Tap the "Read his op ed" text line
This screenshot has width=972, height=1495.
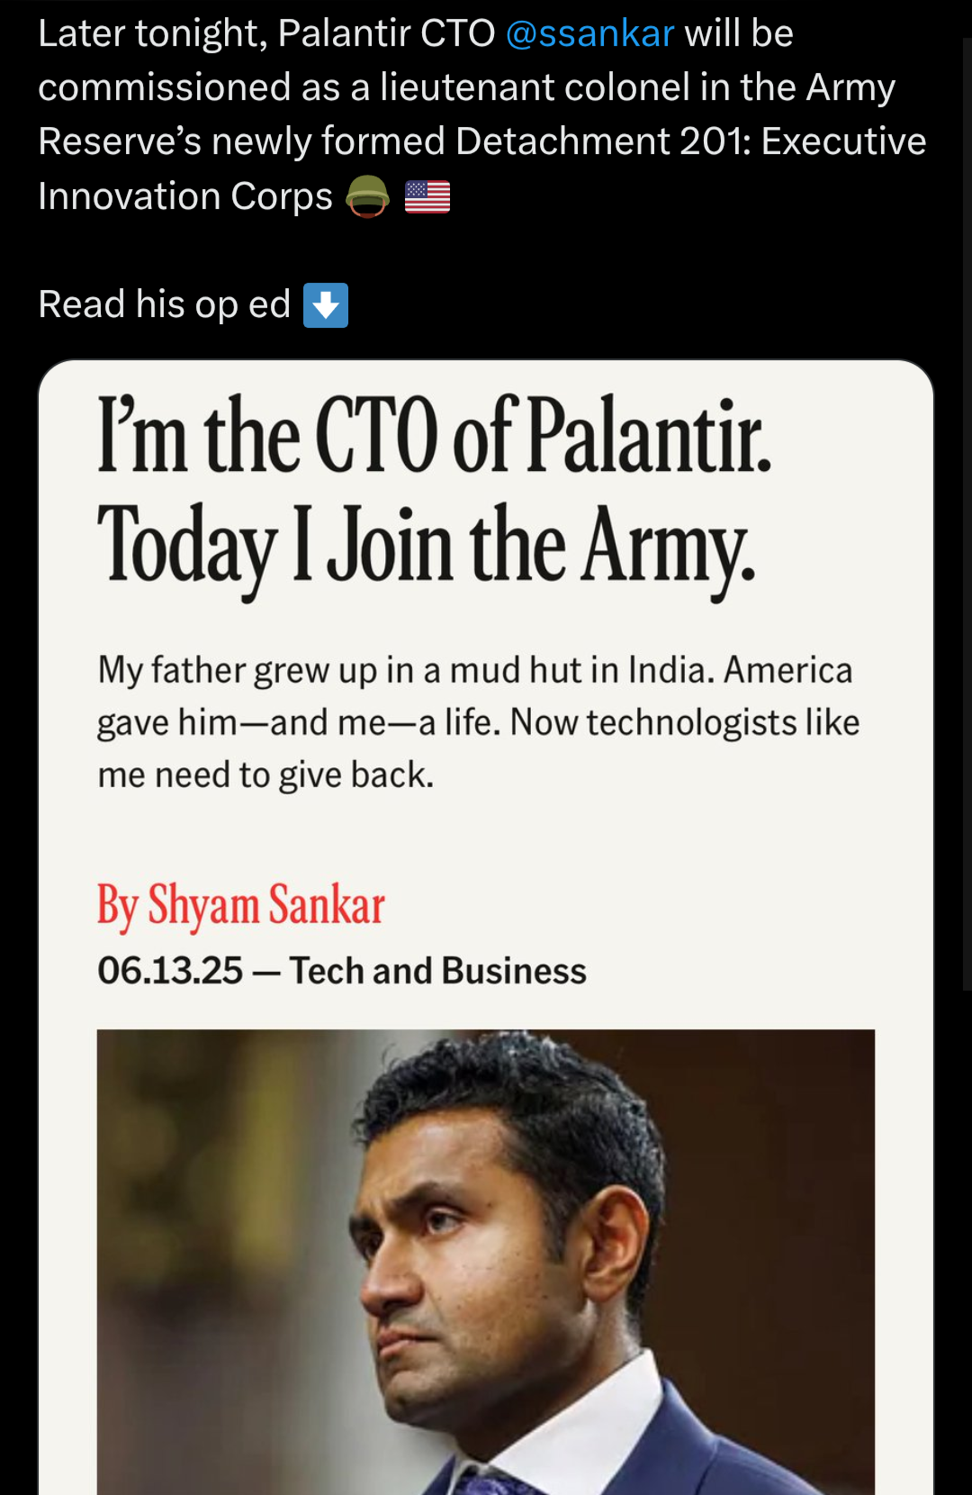tap(165, 304)
